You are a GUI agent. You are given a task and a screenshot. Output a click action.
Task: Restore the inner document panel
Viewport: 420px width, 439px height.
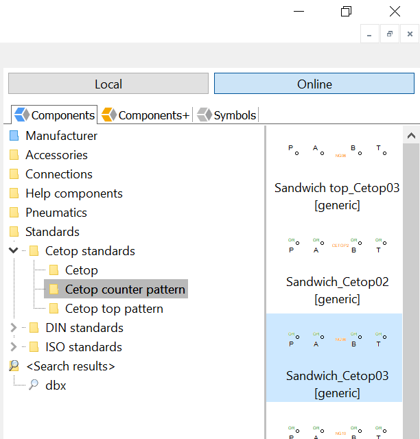389,34
